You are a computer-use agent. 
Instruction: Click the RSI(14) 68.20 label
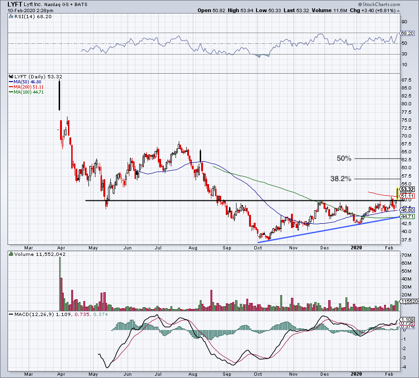(33, 17)
